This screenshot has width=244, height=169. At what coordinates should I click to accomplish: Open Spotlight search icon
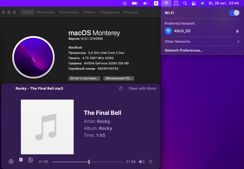pyautogui.click(x=185, y=3)
